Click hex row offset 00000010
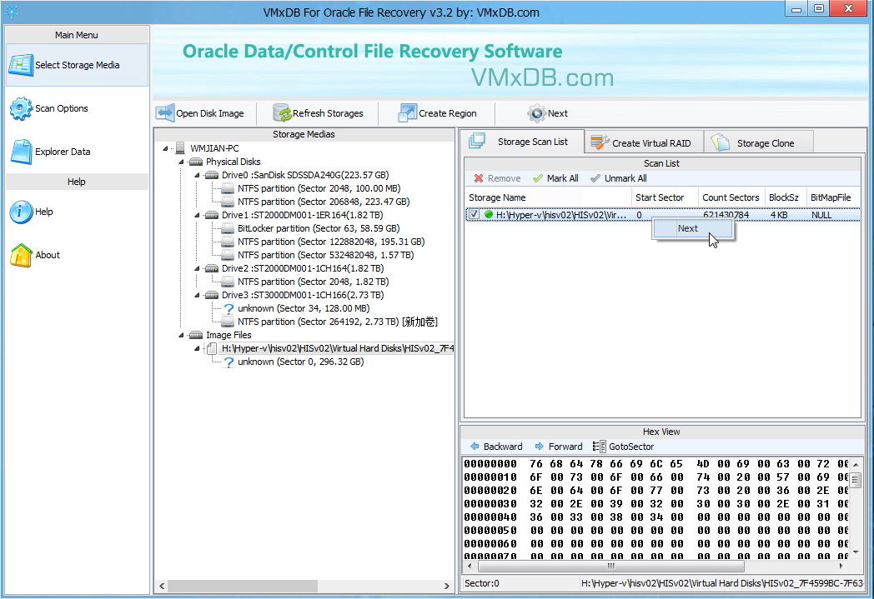Image resolution: width=874 pixels, height=599 pixels. (x=490, y=477)
